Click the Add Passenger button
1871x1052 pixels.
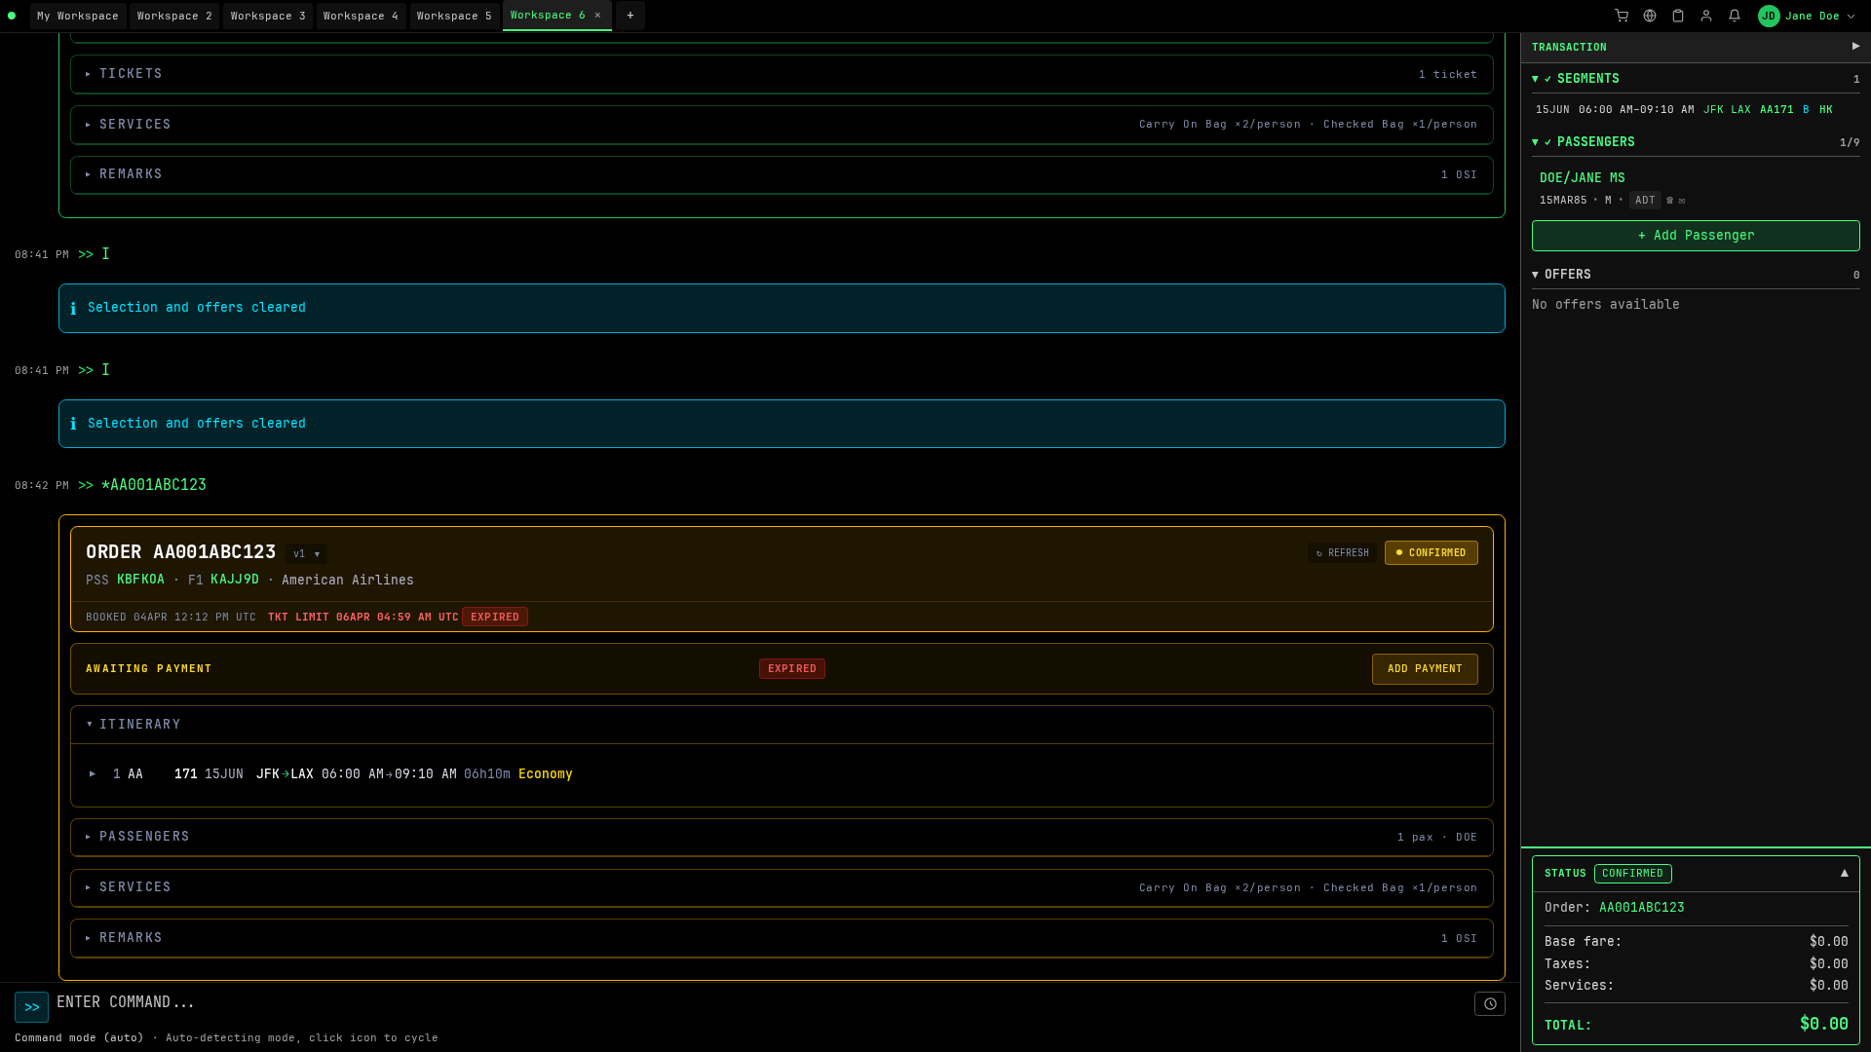1696,236
